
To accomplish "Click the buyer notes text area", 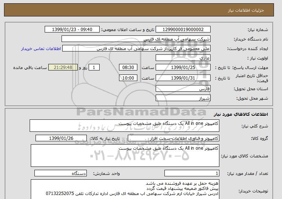I will 125,189.
